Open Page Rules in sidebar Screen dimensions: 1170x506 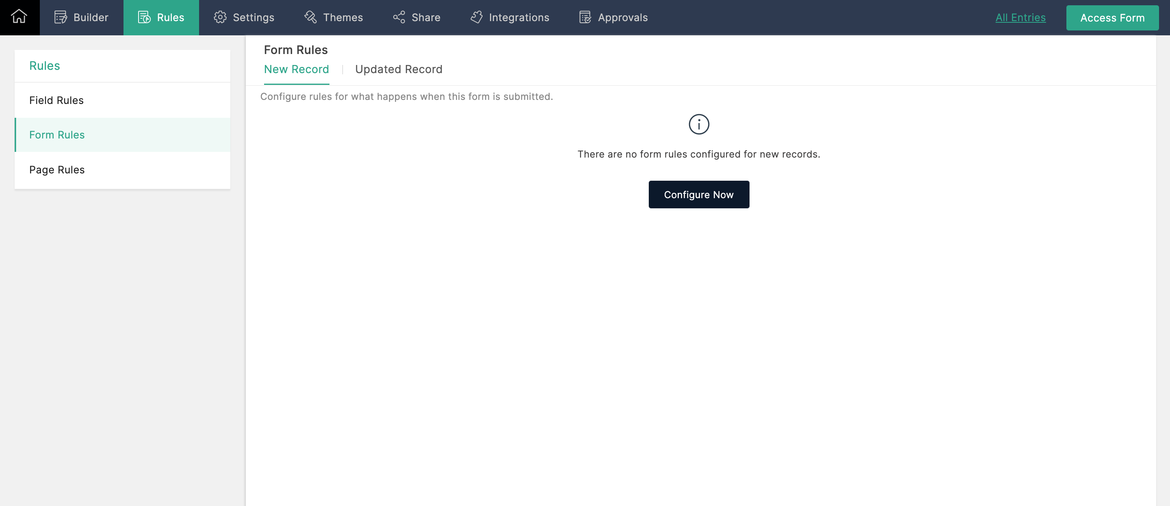(x=57, y=170)
